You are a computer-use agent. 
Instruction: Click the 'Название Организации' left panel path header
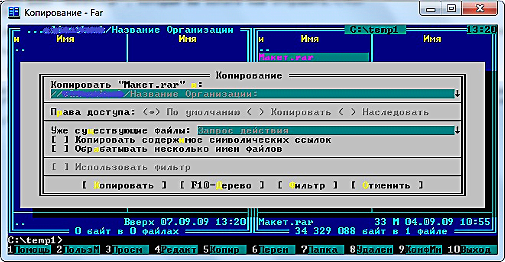[173, 30]
